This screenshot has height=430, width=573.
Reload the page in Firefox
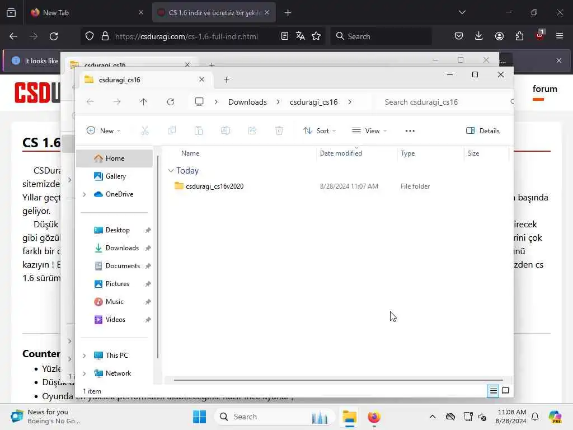click(x=54, y=36)
